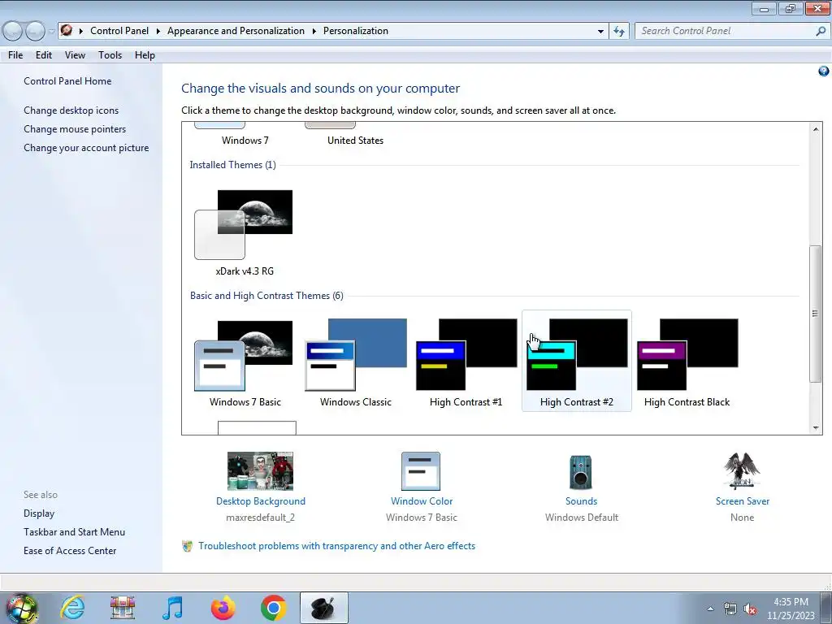Open Change your account picture
The image size is (832, 624).
click(x=86, y=148)
